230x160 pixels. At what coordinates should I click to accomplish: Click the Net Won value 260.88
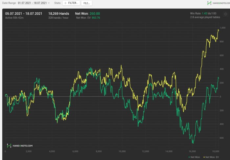(x=95, y=13)
